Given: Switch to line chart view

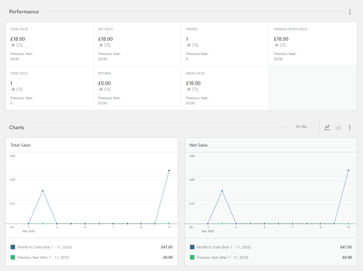Looking at the screenshot, I should point(327,128).
